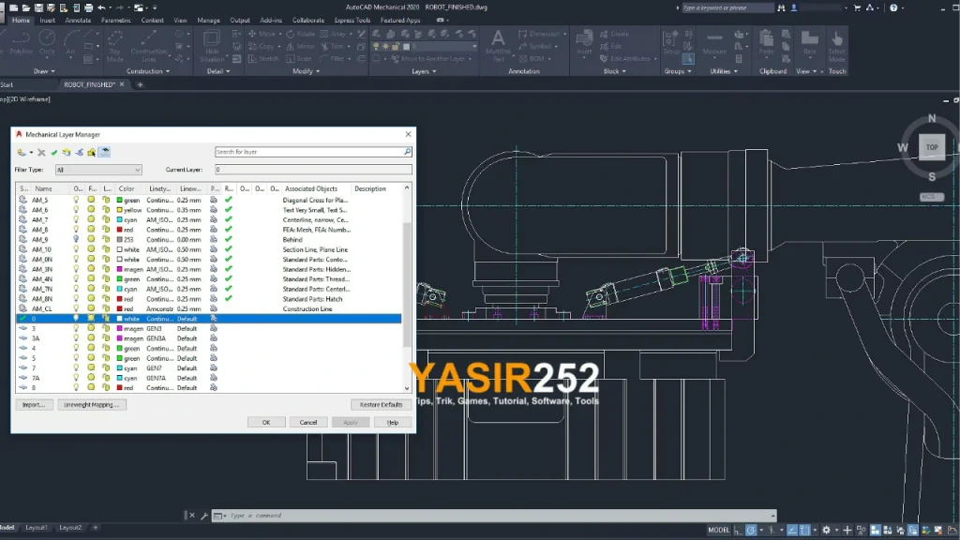
Task: Select the Scale tool in Modify panel
Action: tap(299, 59)
